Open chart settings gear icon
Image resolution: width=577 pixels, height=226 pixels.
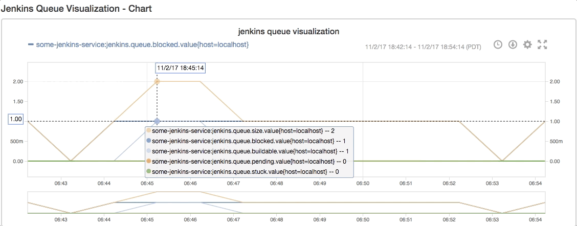pyautogui.click(x=527, y=45)
